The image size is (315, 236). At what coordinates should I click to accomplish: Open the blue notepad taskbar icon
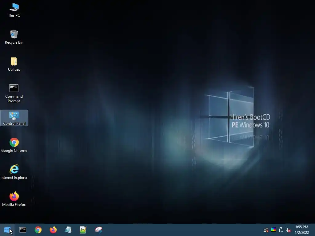tap(68, 230)
